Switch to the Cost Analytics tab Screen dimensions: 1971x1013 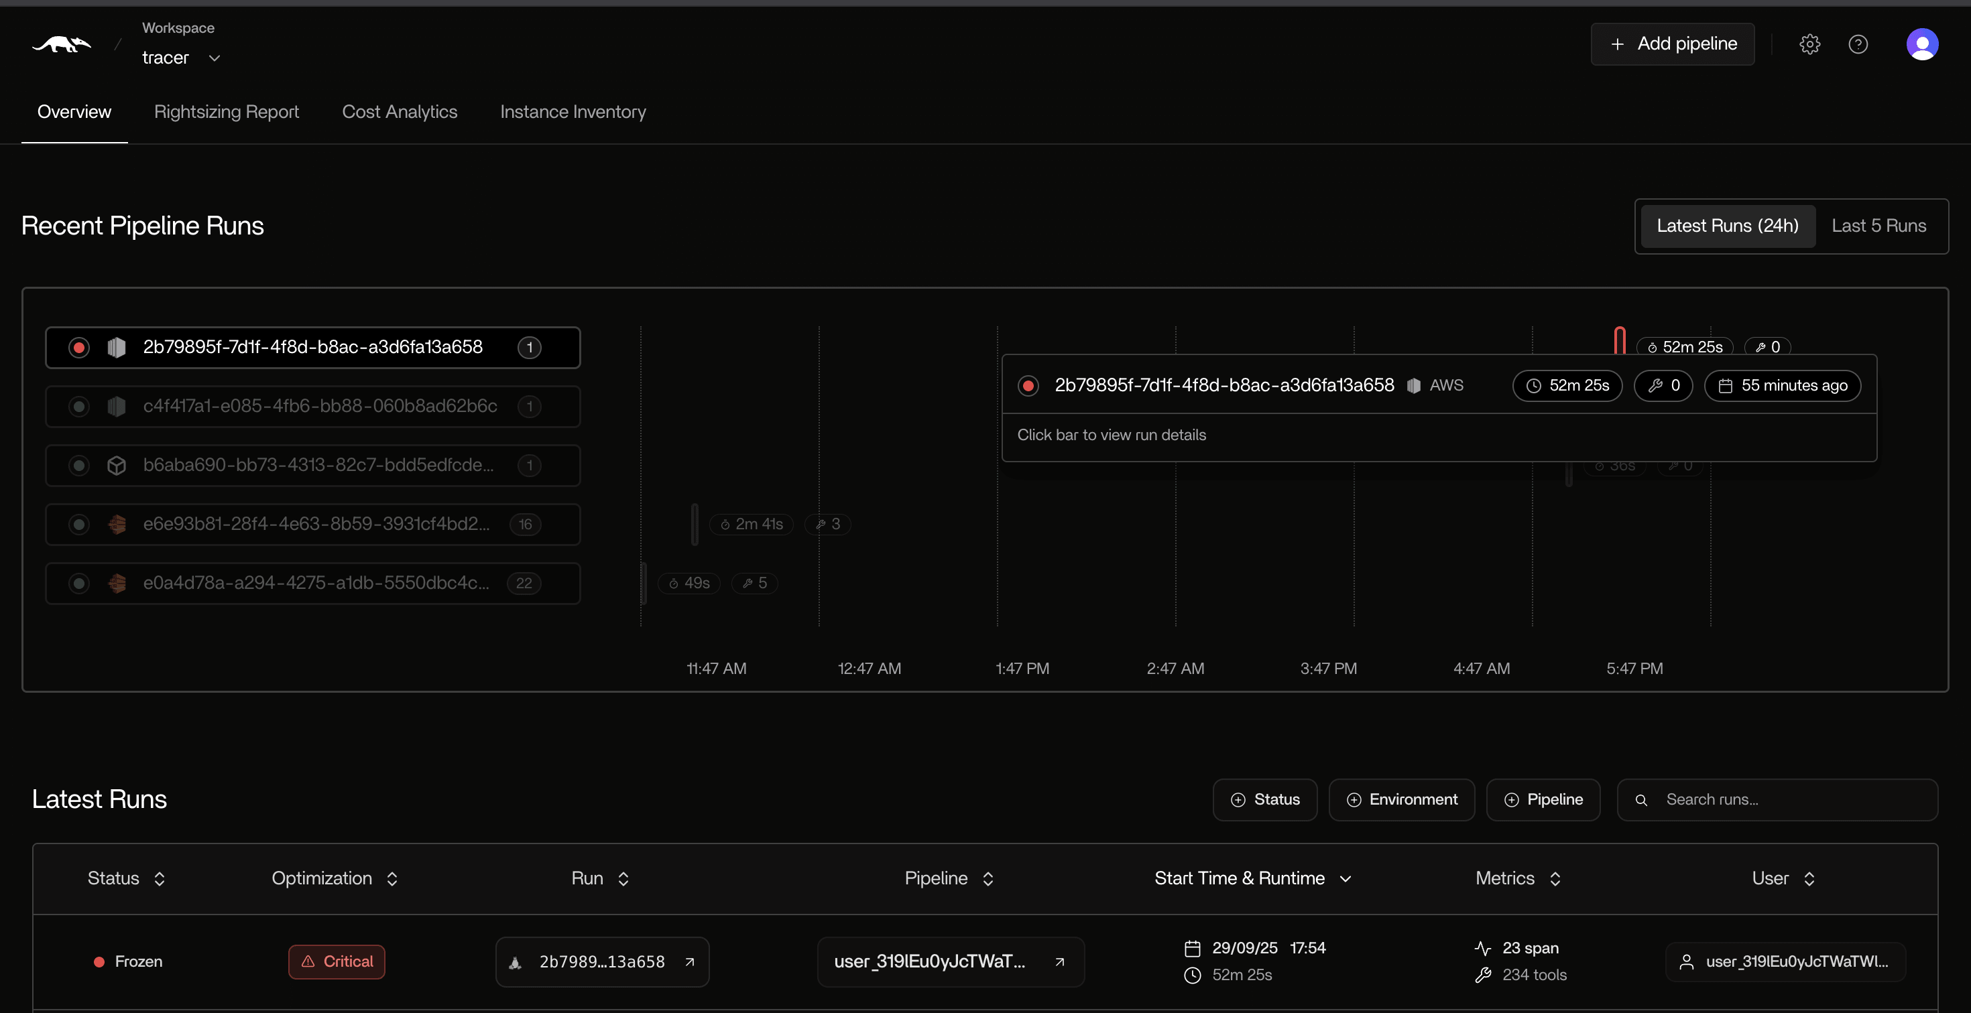pyautogui.click(x=400, y=112)
